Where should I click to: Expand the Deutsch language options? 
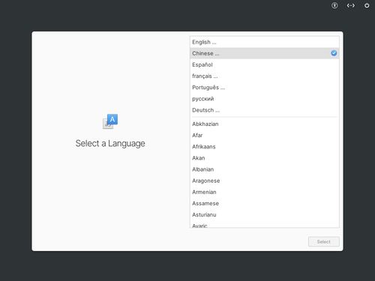265,110
